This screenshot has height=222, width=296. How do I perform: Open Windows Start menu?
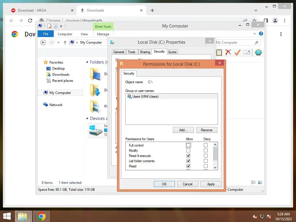[x=7, y=216]
